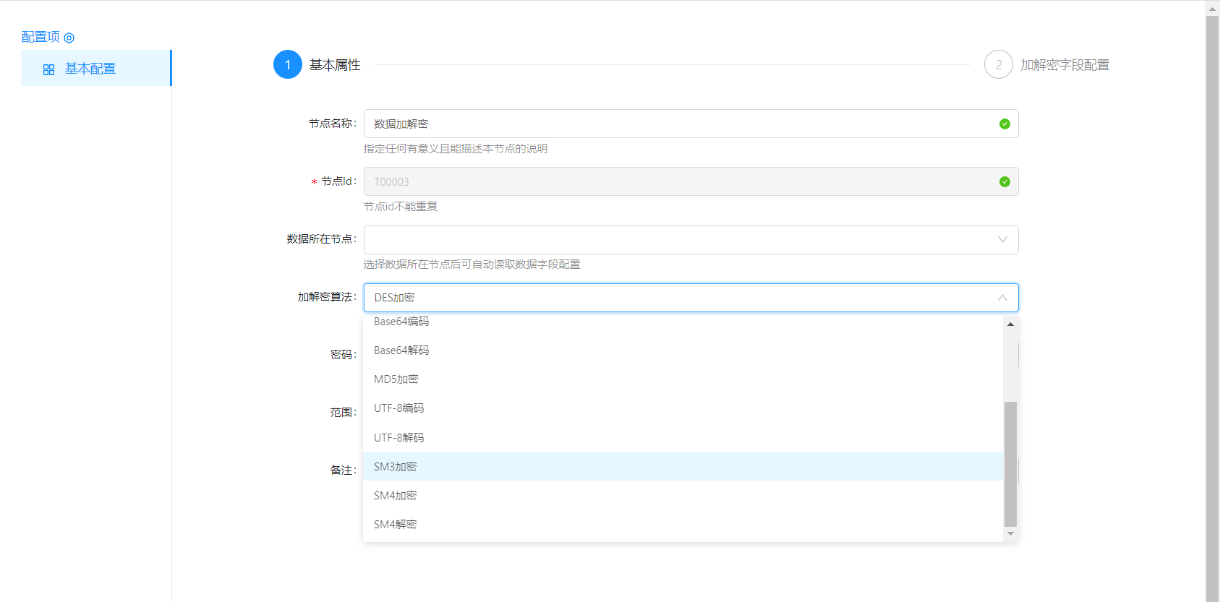Click the 配置项 header link
The width and height of the screenshot is (1220, 602).
click(x=40, y=37)
